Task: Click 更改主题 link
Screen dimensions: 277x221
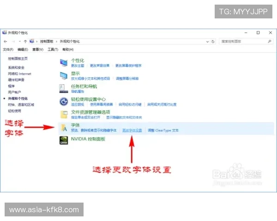Action: coord(78,65)
